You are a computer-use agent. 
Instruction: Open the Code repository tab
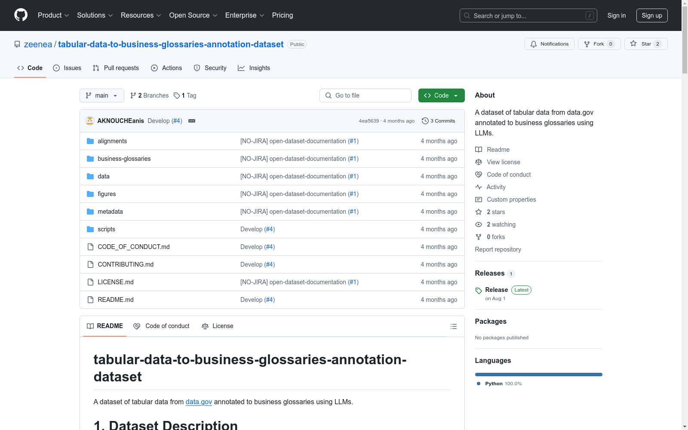30,68
